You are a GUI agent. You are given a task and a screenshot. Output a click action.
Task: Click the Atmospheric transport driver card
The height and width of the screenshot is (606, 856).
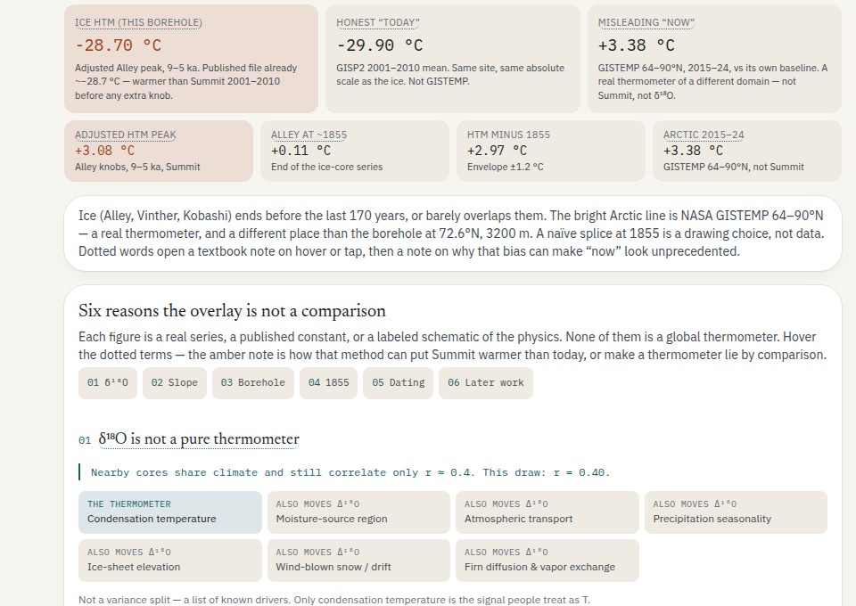click(x=547, y=512)
